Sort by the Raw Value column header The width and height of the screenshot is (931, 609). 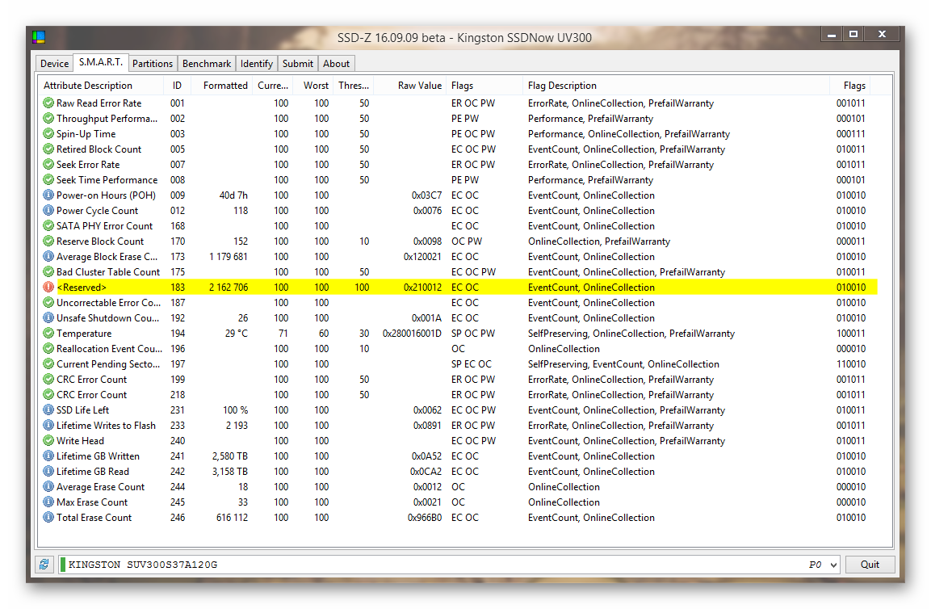tap(410, 86)
